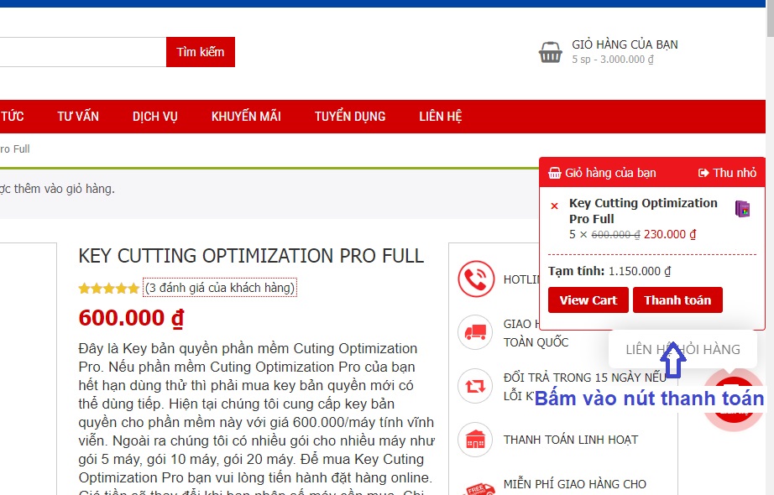Image resolution: width=774 pixels, height=495 pixels.
Task: Click the THANH TOÁN LINH HOẠT building icon
Action: pos(474,438)
